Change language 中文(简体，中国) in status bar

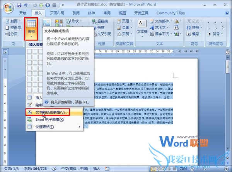75,169
